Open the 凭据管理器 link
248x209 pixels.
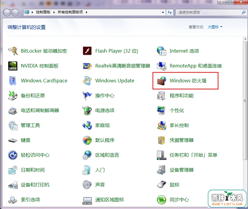[x=182, y=140]
